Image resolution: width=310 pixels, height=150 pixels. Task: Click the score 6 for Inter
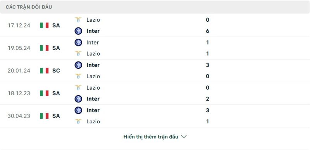pyautogui.click(x=207, y=31)
